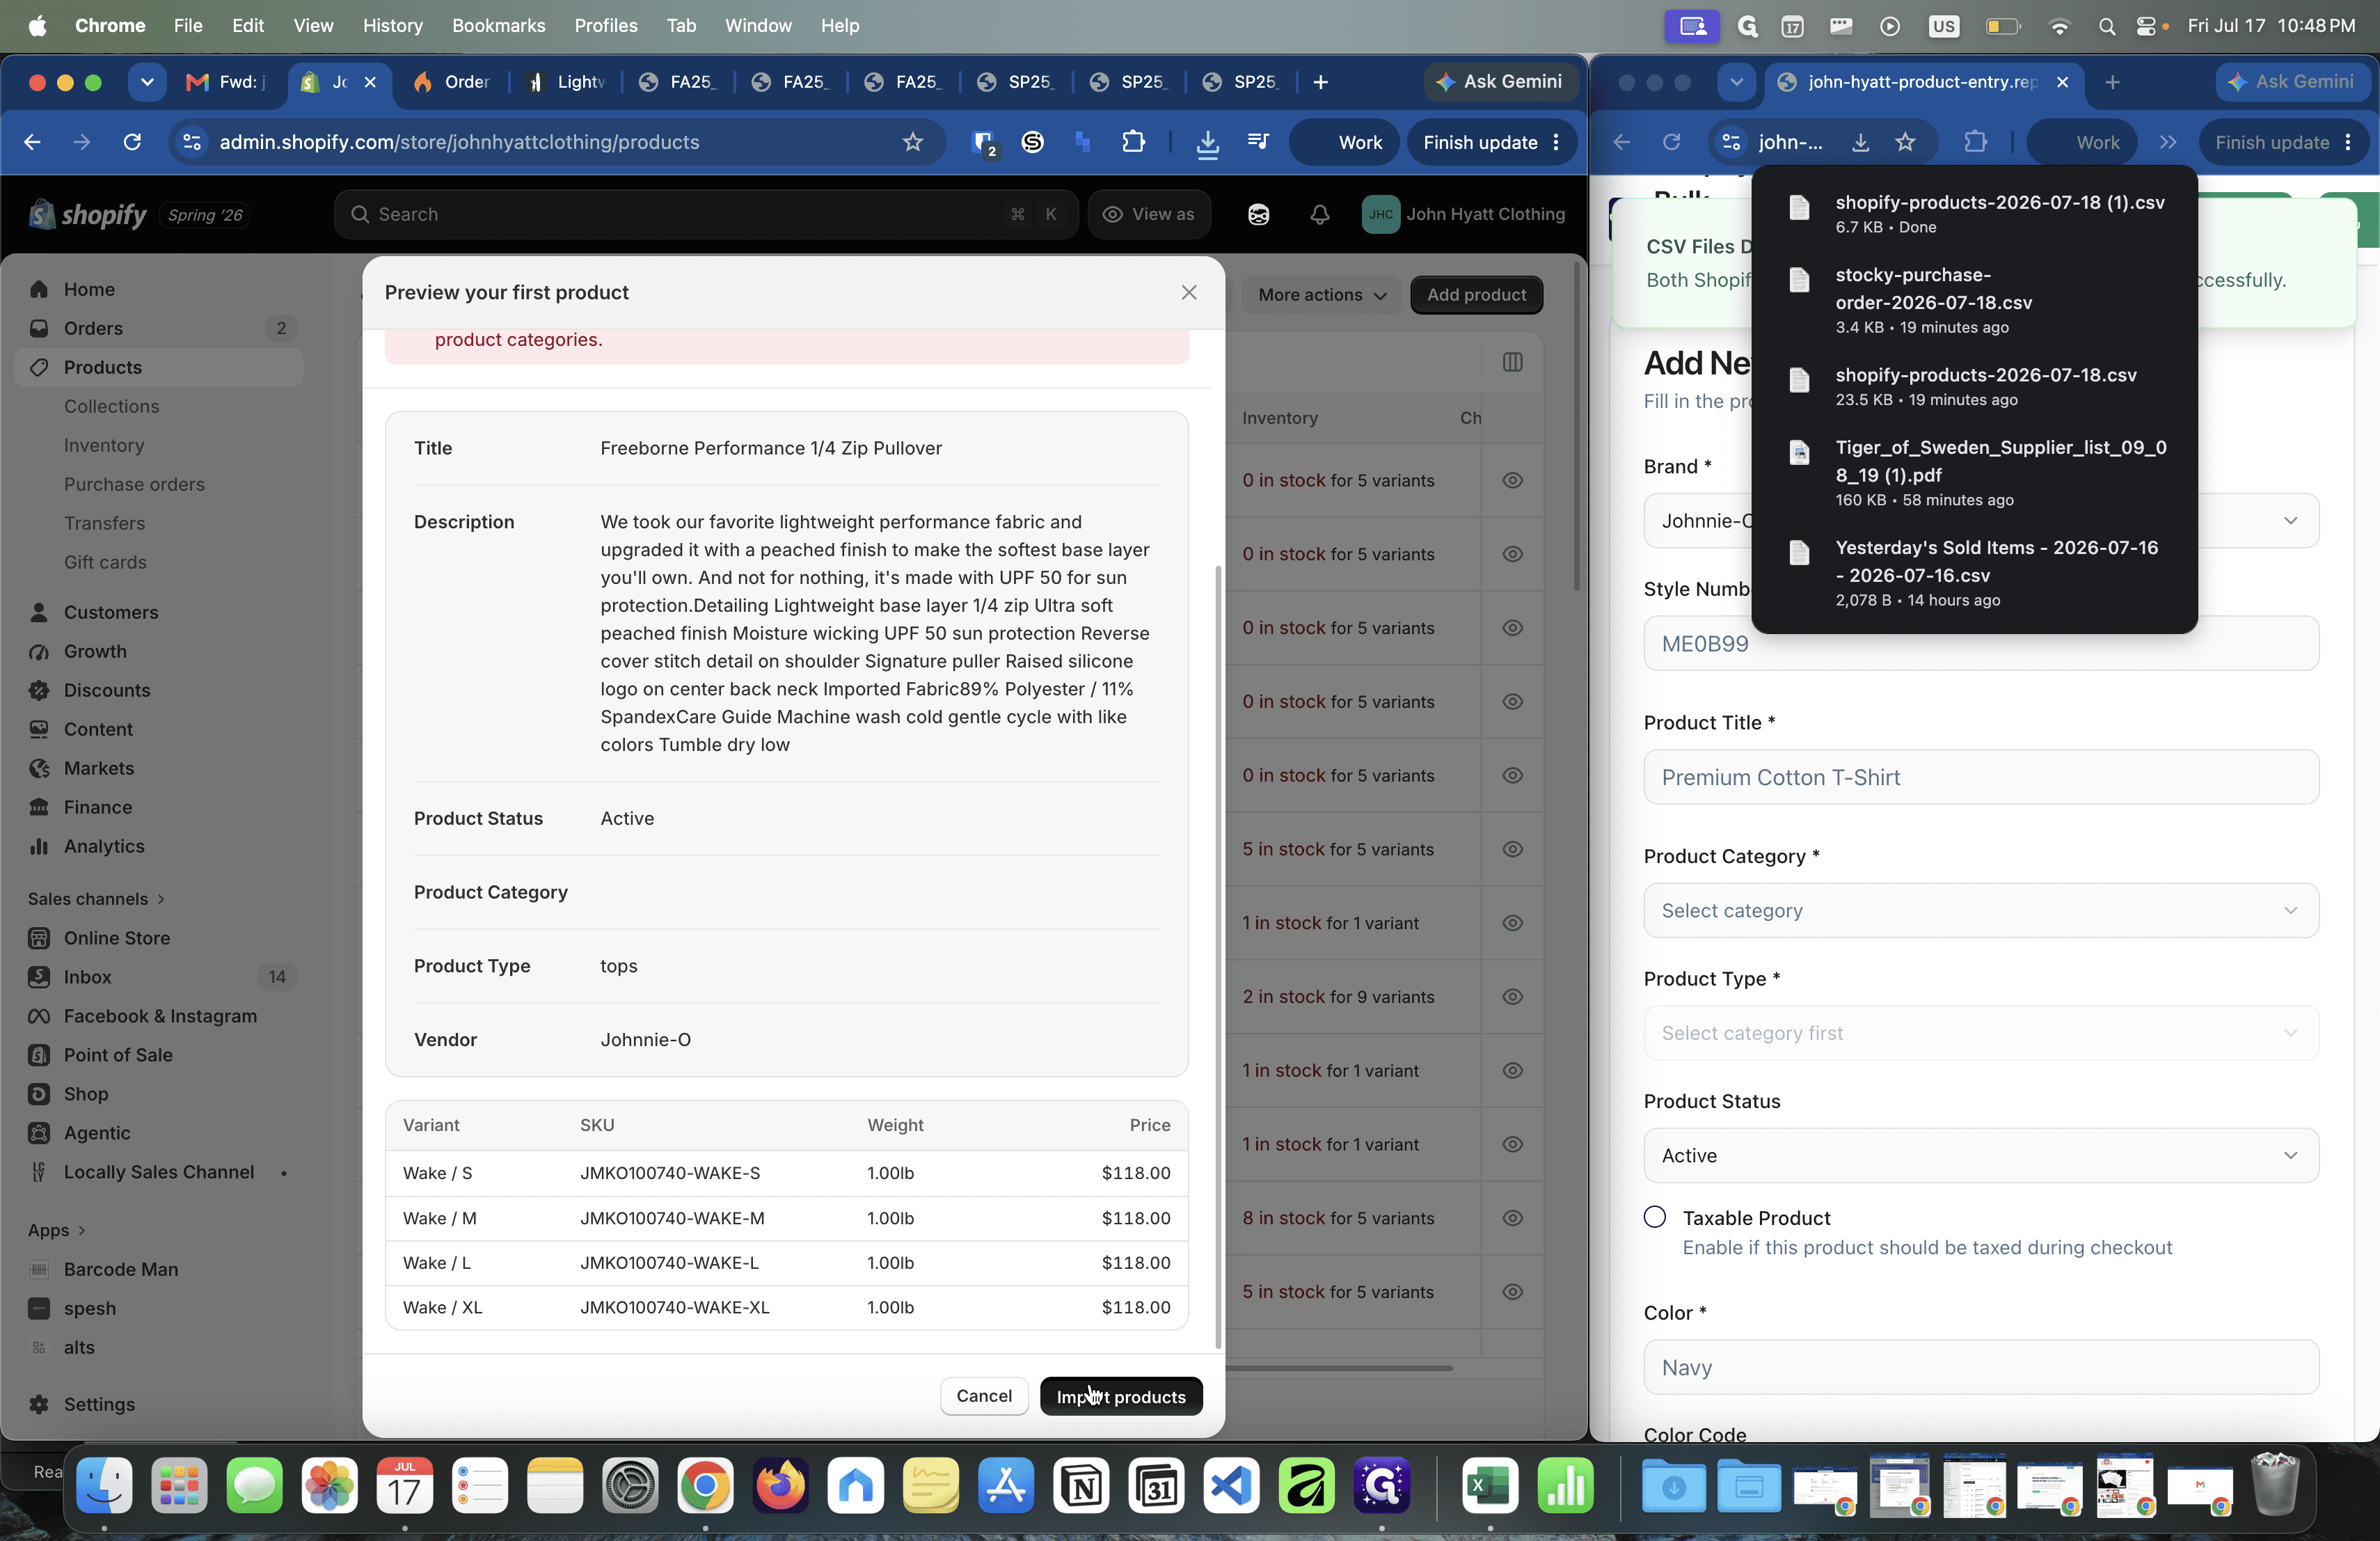The image size is (2380, 1541).
Task: Switch to the Order tab in Chrome
Action: click(452, 82)
